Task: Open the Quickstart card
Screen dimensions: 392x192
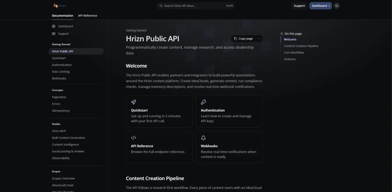Action: click(x=159, y=111)
